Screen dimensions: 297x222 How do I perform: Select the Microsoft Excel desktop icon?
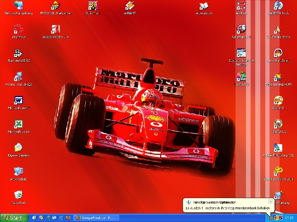(18, 124)
